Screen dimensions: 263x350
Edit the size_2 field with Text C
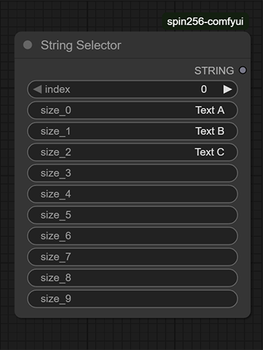pos(133,152)
